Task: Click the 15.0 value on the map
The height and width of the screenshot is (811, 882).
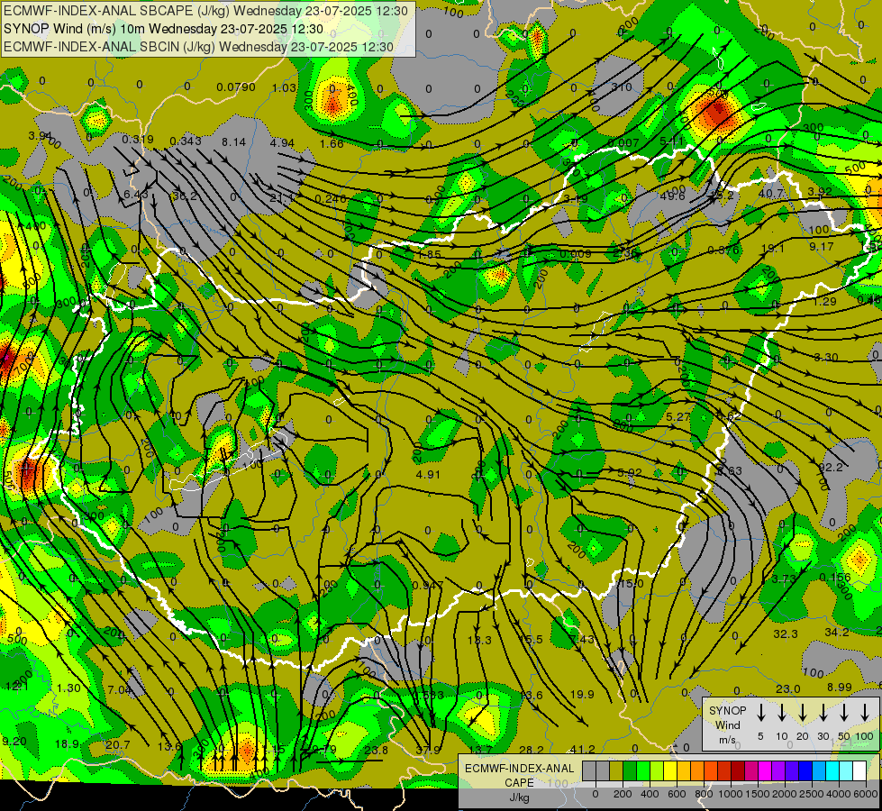Action: pyautogui.click(x=631, y=584)
